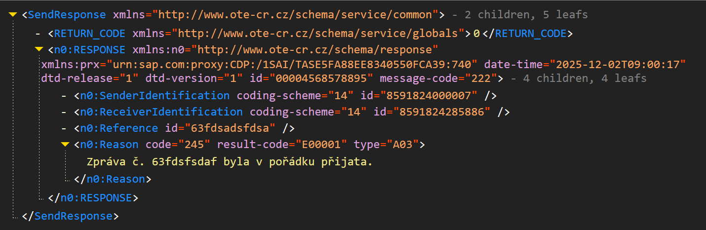Click the opening SendResponse tag name
706x230 pixels.
[67, 15]
